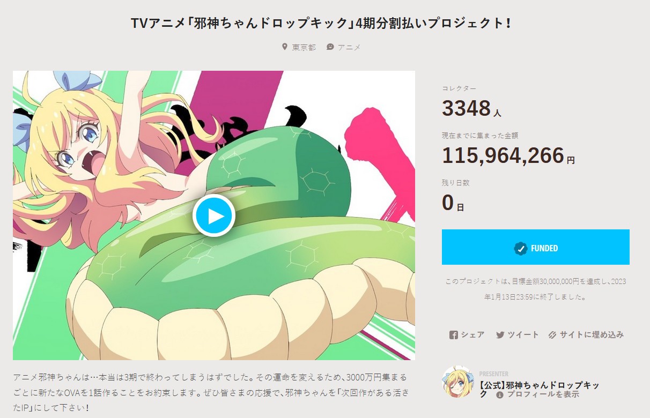Play the project video with the blue play button

[214, 215]
